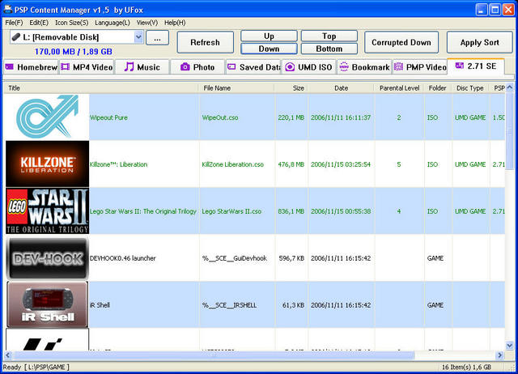This screenshot has width=518, height=374.
Task: Open the View menu
Action: pyautogui.click(x=147, y=23)
